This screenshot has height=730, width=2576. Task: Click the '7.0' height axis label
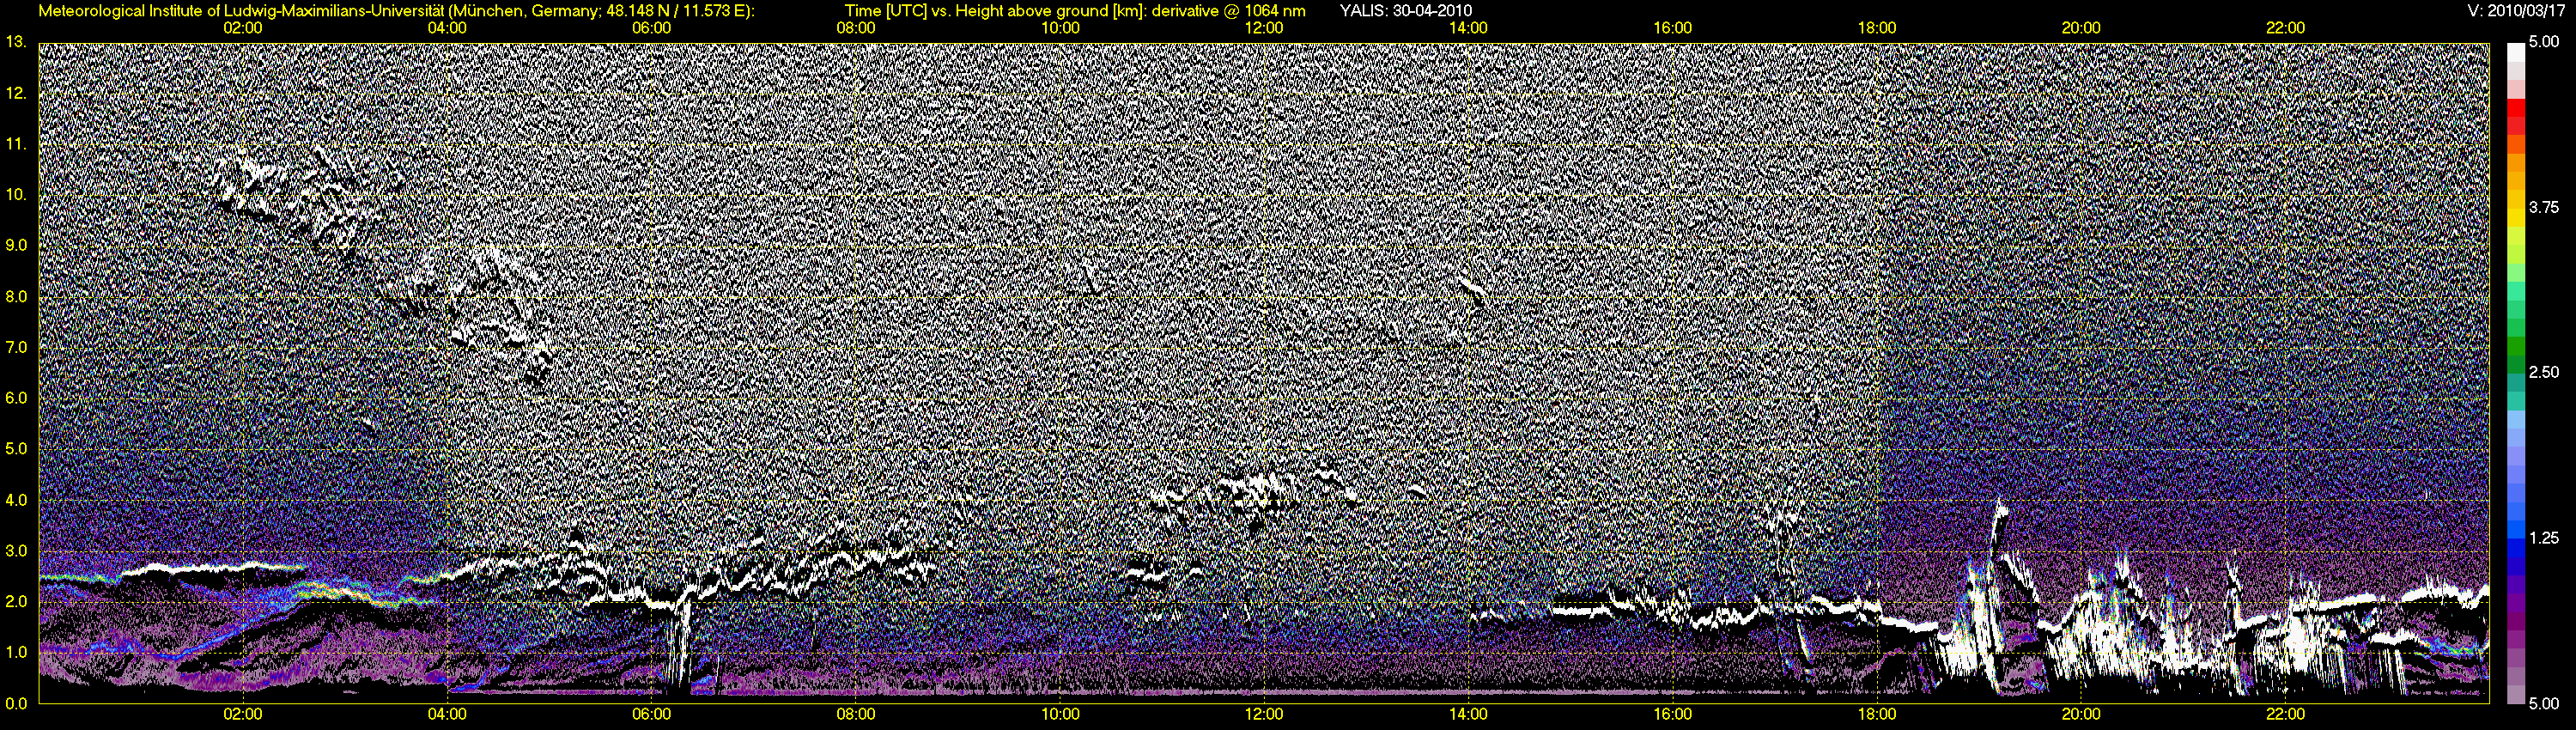point(16,347)
